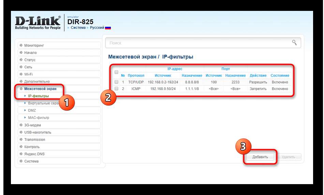Click the Добавить button
324x195 pixels.
coord(260,157)
